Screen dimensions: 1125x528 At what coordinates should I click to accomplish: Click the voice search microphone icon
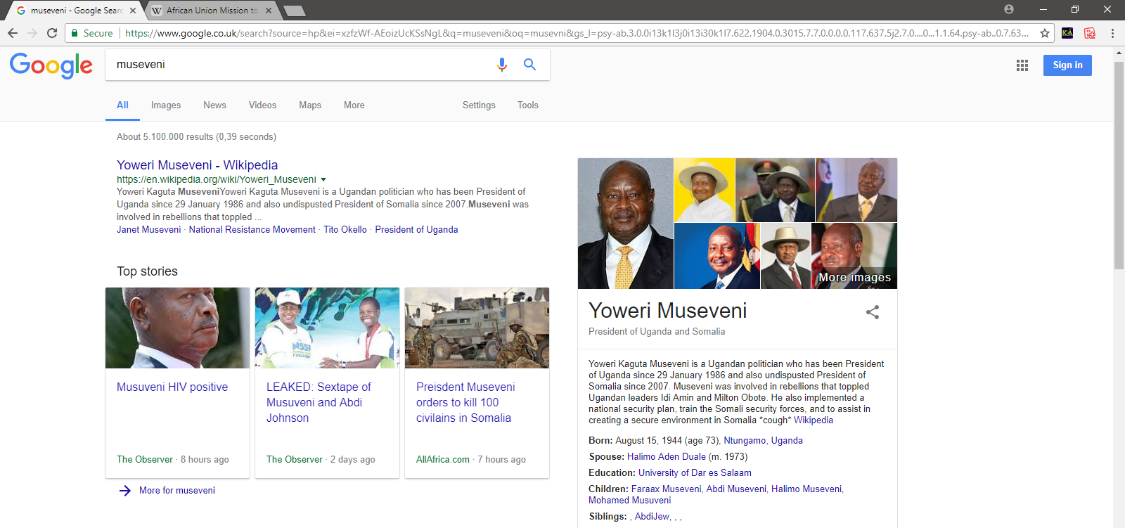pos(502,65)
